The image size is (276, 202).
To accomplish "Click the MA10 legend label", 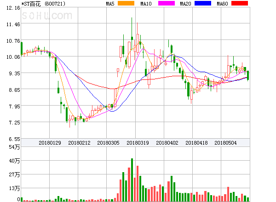I will click(146, 4).
